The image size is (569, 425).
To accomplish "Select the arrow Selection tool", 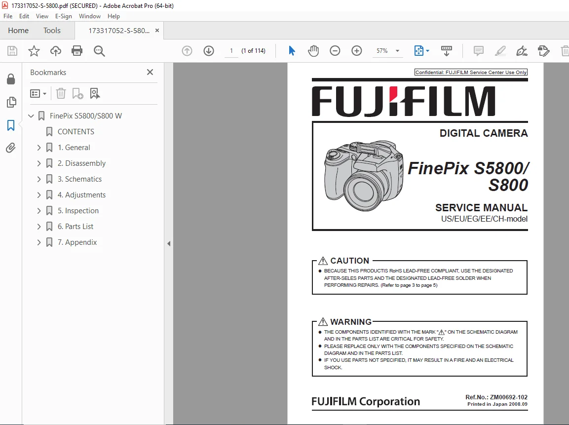I will click(x=292, y=51).
